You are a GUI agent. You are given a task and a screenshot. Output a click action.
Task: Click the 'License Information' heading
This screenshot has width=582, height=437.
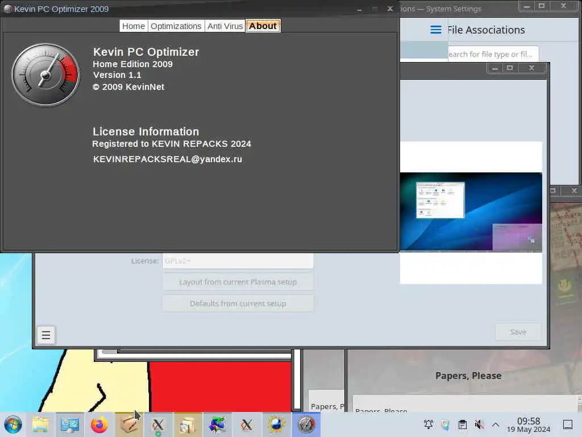click(145, 131)
